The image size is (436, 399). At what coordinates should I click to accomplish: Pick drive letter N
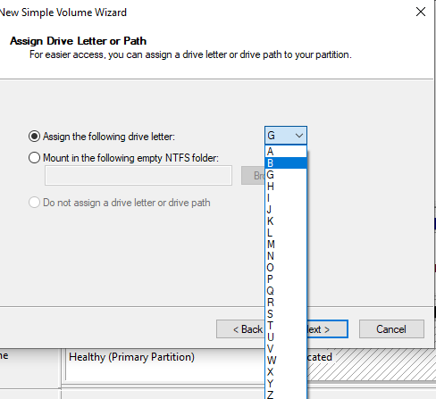(x=286, y=256)
